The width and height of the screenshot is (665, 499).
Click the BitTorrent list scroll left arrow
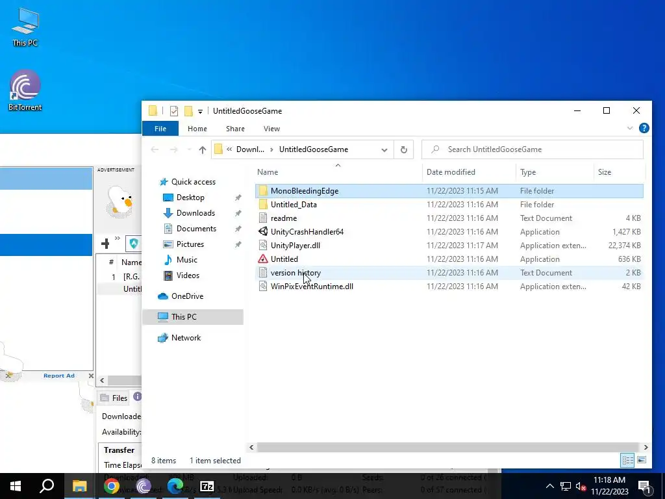click(x=102, y=381)
